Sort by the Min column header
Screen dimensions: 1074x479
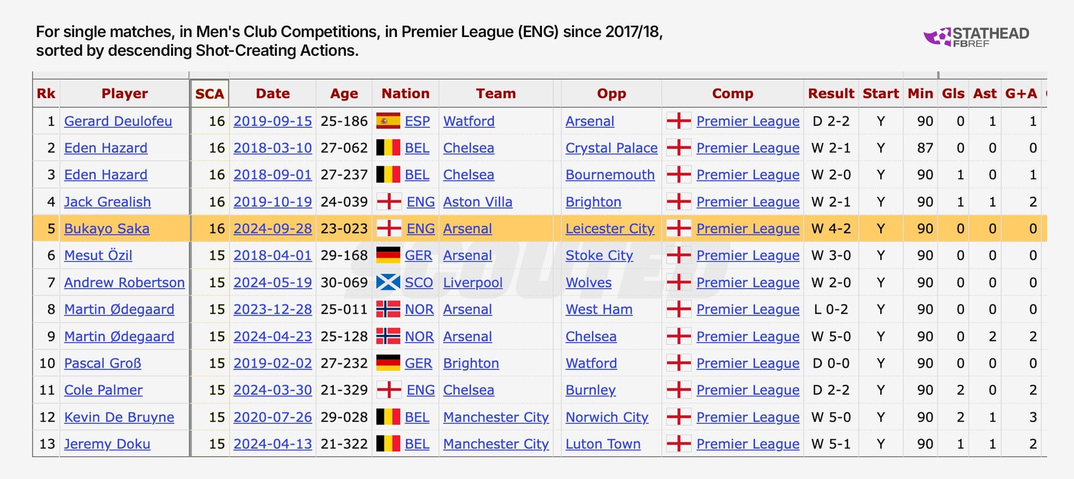[x=920, y=94]
